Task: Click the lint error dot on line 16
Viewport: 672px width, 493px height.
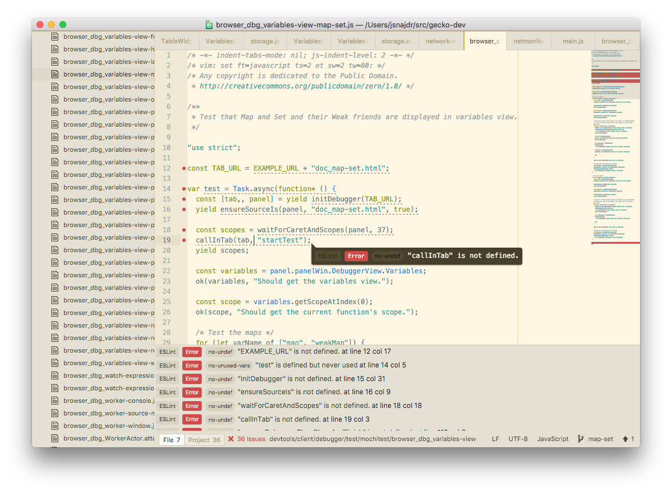Action: coord(184,209)
